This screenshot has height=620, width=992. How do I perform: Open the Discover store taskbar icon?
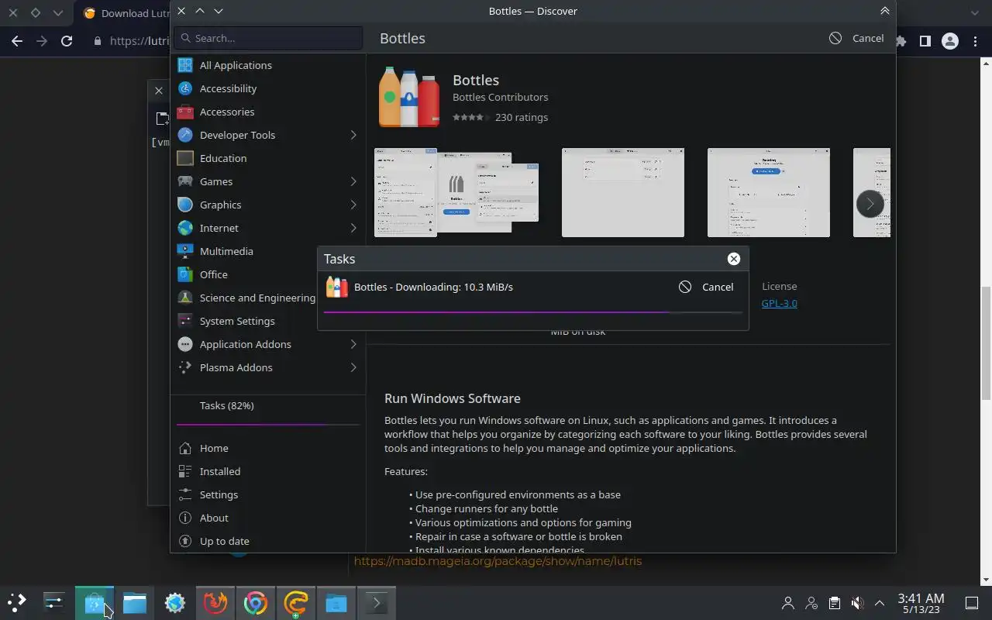click(95, 603)
